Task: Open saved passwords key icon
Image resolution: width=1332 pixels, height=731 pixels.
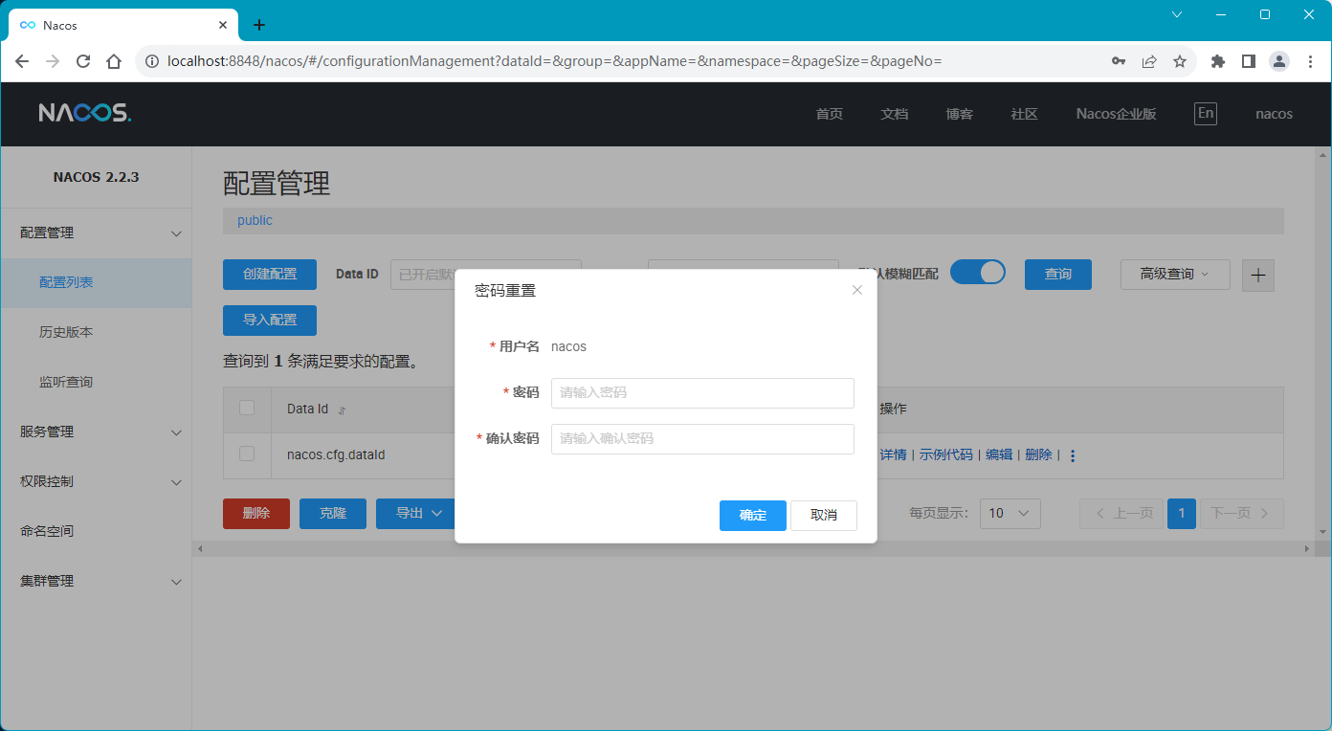Action: click(x=1119, y=61)
